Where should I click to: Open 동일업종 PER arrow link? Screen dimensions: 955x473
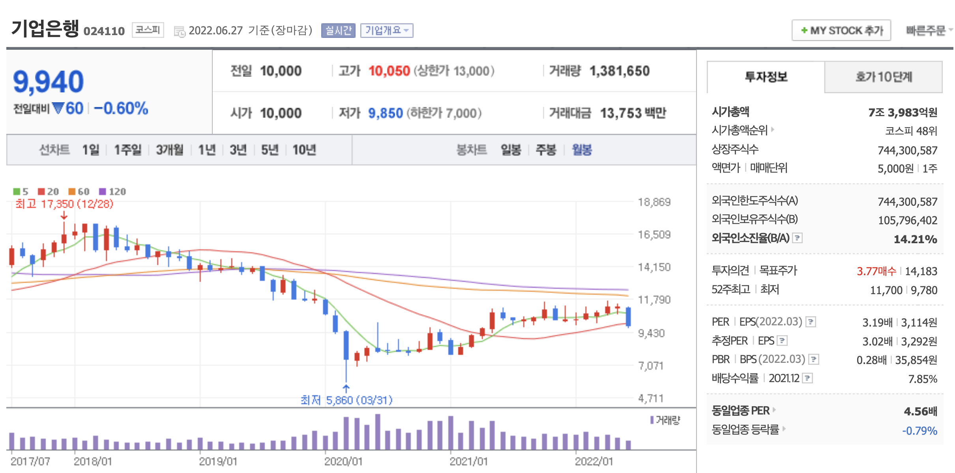coord(774,410)
